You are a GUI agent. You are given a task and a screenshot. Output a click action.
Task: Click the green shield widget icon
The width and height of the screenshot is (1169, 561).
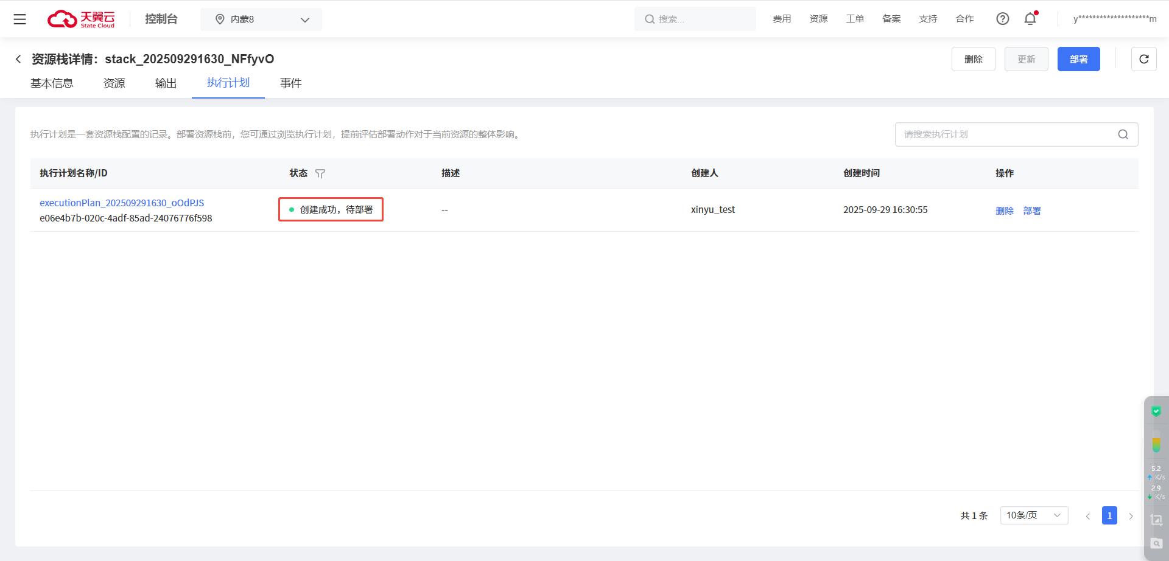[x=1156, y=412]
